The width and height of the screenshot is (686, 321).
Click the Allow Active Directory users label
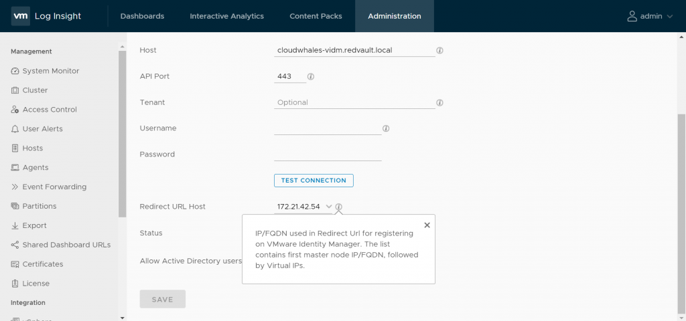pyautogui.click(x=191, y=261)
